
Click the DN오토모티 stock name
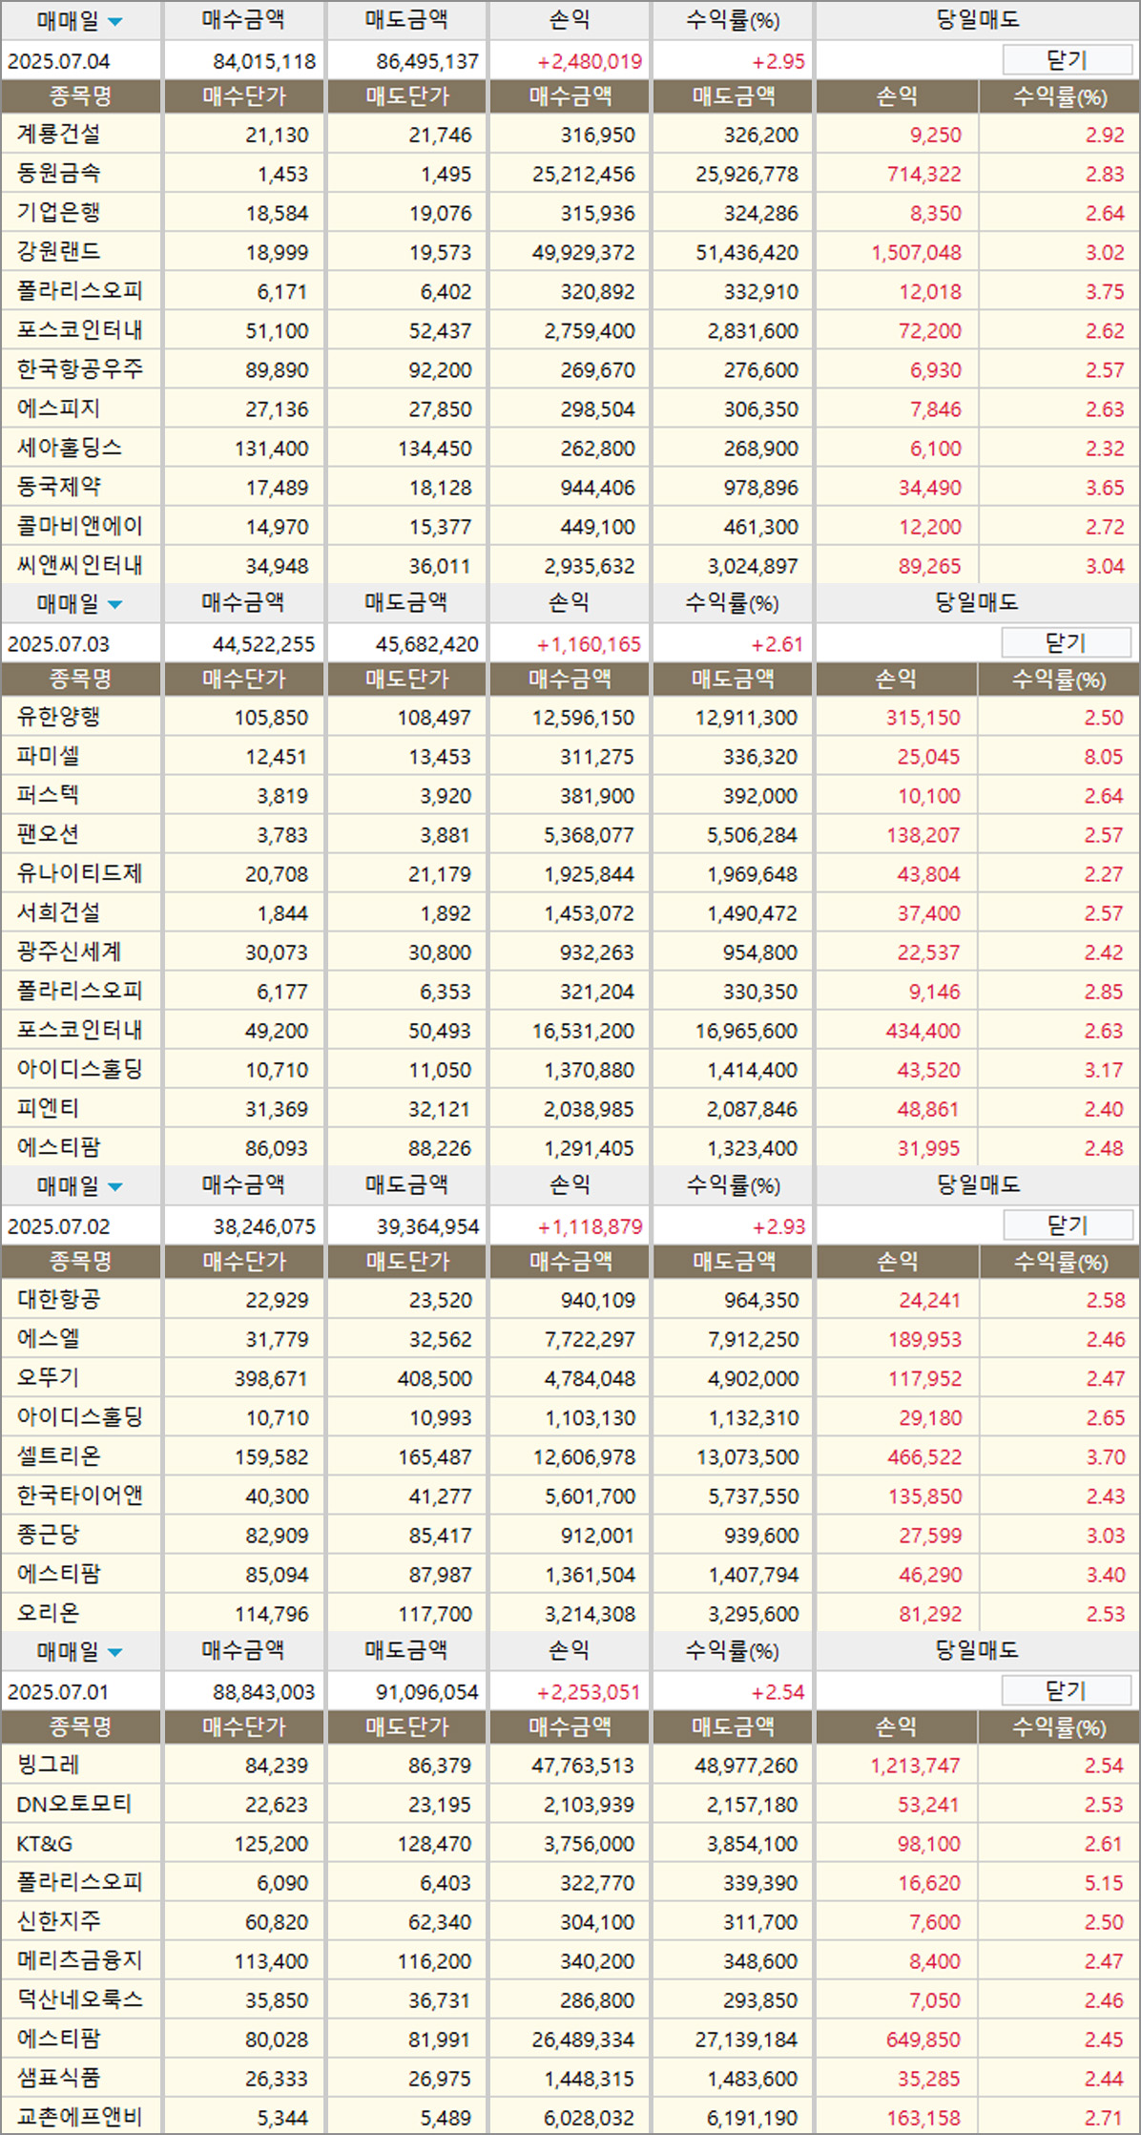(x=74, y=1804)
